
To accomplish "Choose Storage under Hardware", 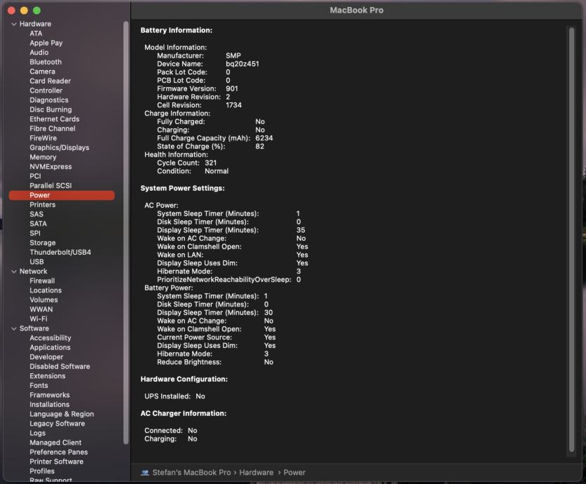I will click(42, 243).
